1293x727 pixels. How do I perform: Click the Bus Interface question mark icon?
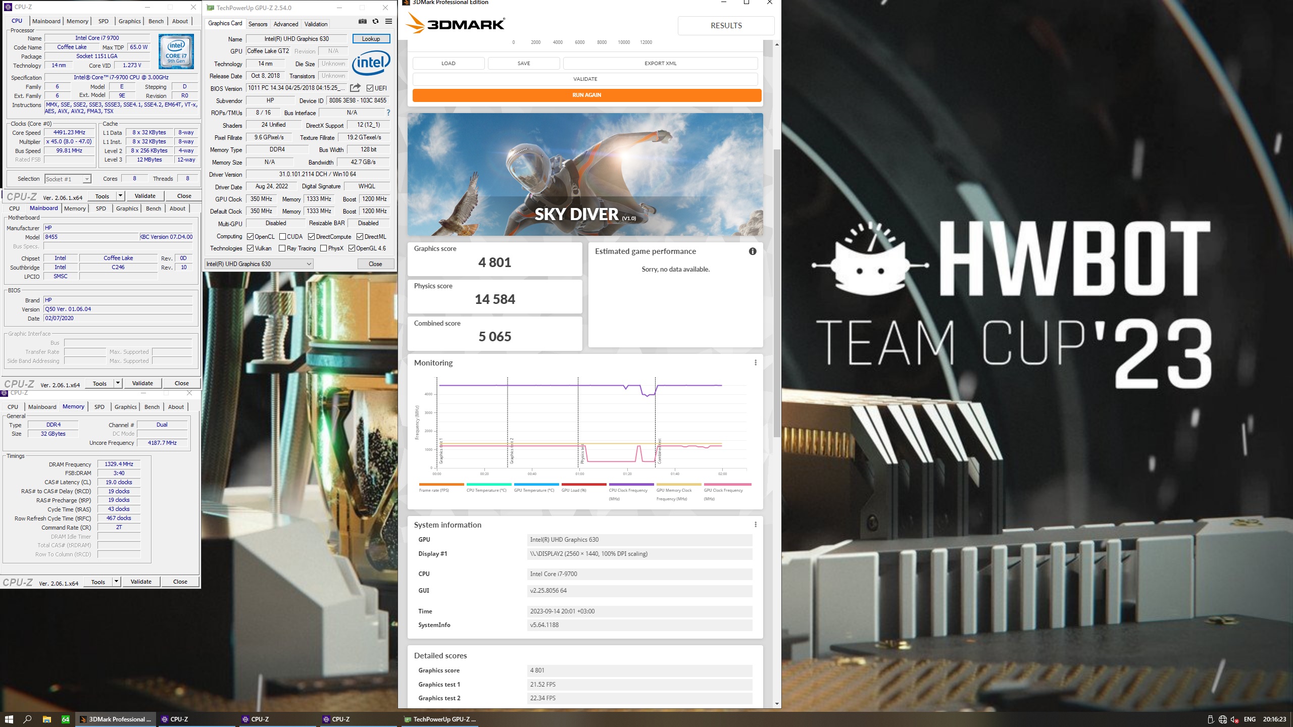(388, 113)
